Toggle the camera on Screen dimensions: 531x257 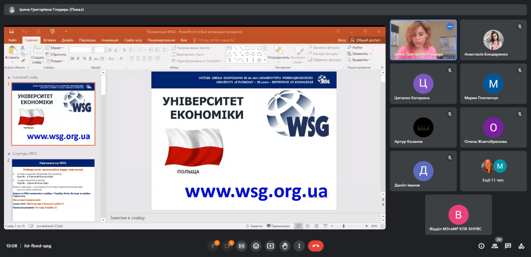pyautogui.click(x=227, y=246)
